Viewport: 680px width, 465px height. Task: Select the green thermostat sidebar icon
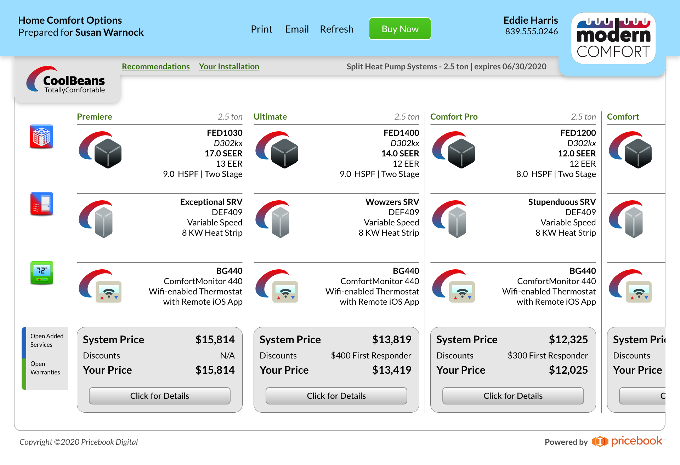click(x=41, y=272)
